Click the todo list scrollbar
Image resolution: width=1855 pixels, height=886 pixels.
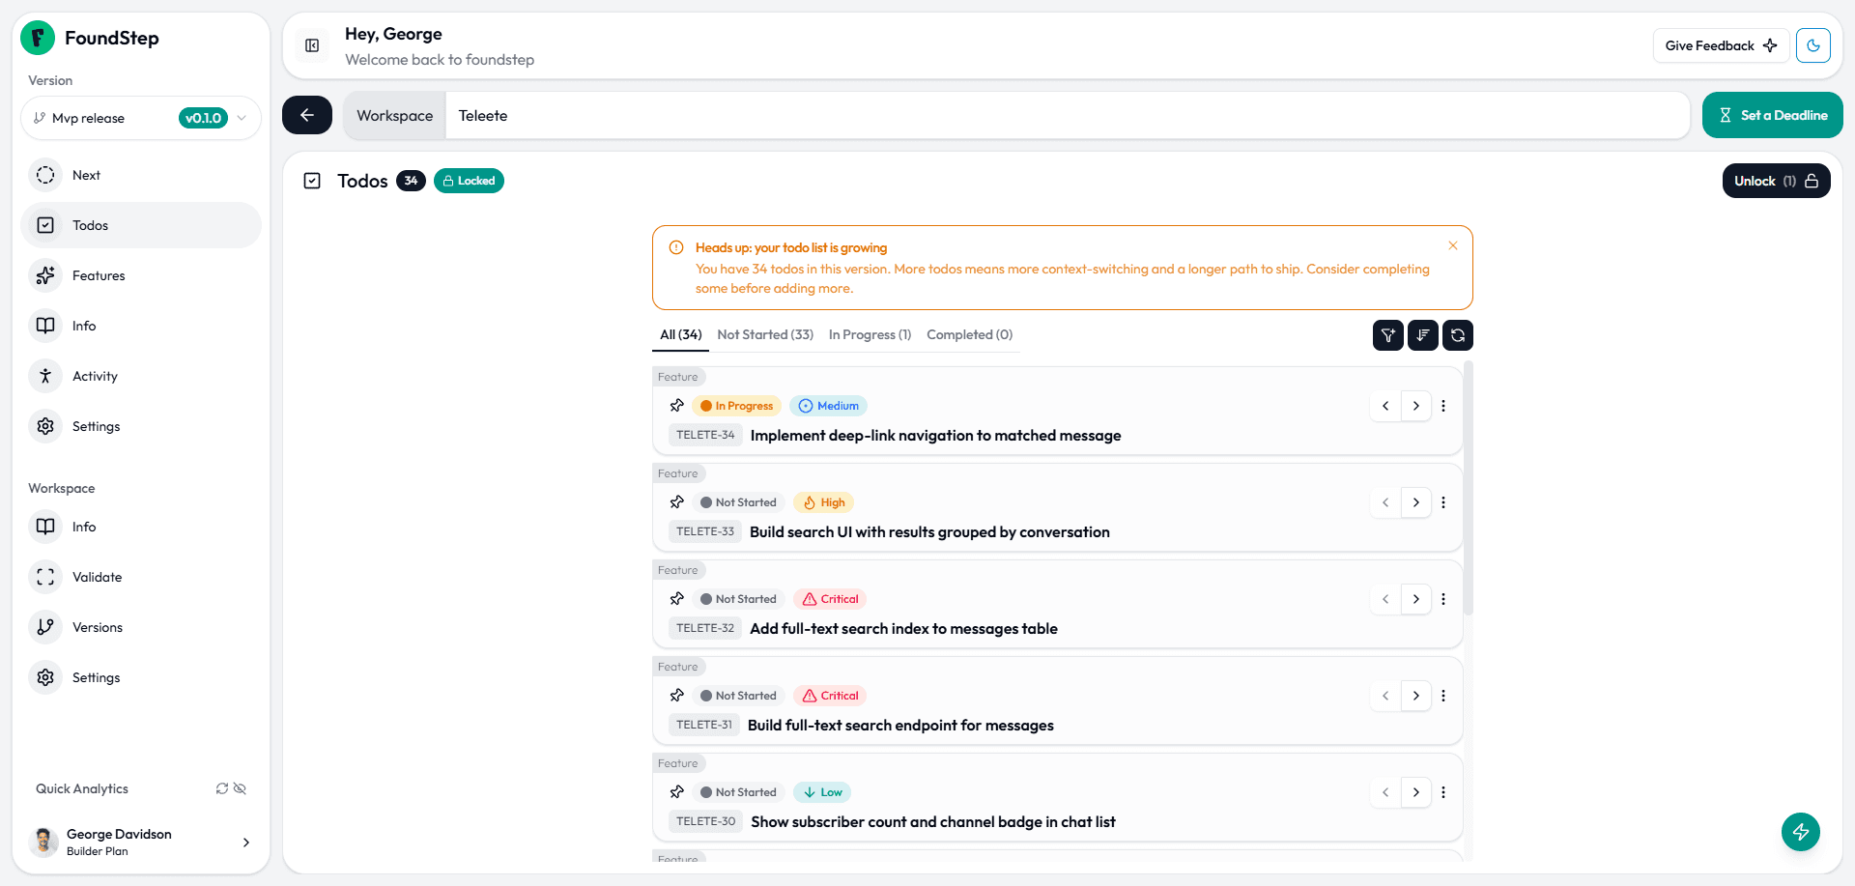[x=1469, y=488]
